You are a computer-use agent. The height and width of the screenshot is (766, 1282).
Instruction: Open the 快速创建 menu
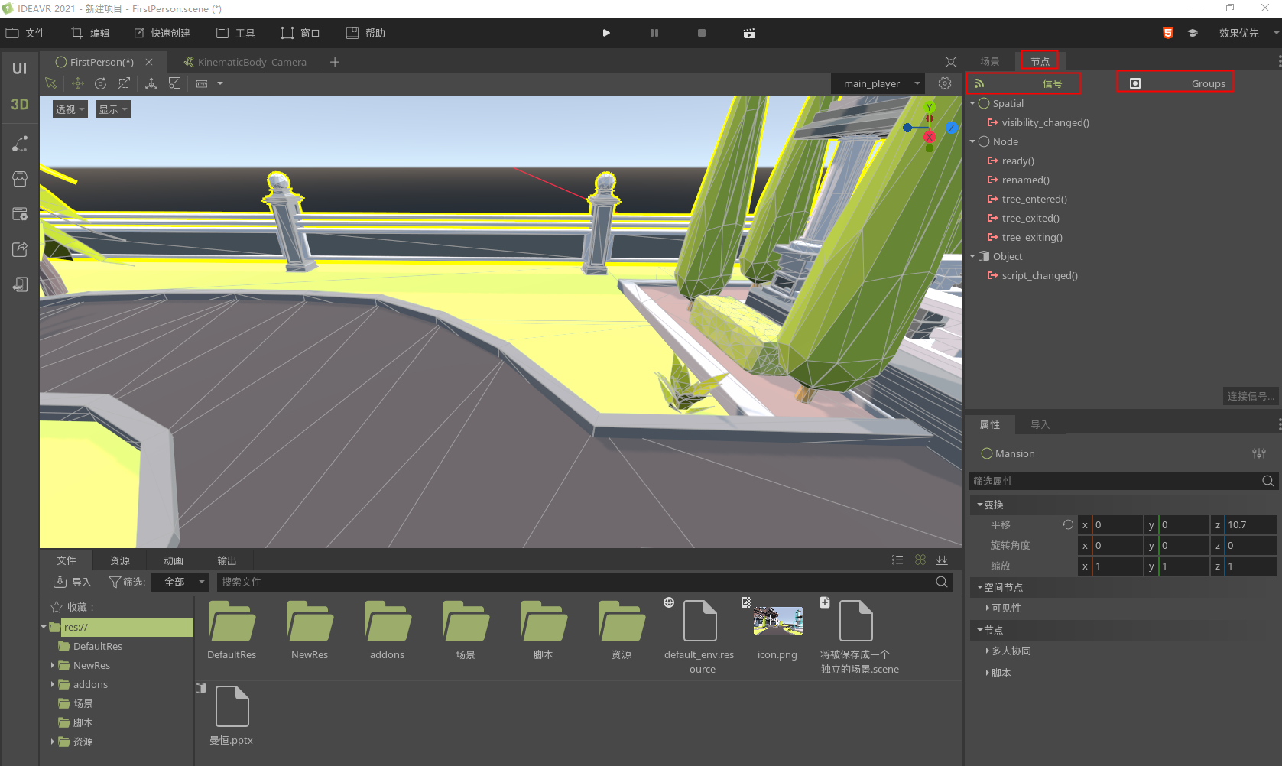click(162, 33)
